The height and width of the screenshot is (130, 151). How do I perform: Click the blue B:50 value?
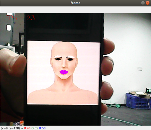tap(42, 128)
